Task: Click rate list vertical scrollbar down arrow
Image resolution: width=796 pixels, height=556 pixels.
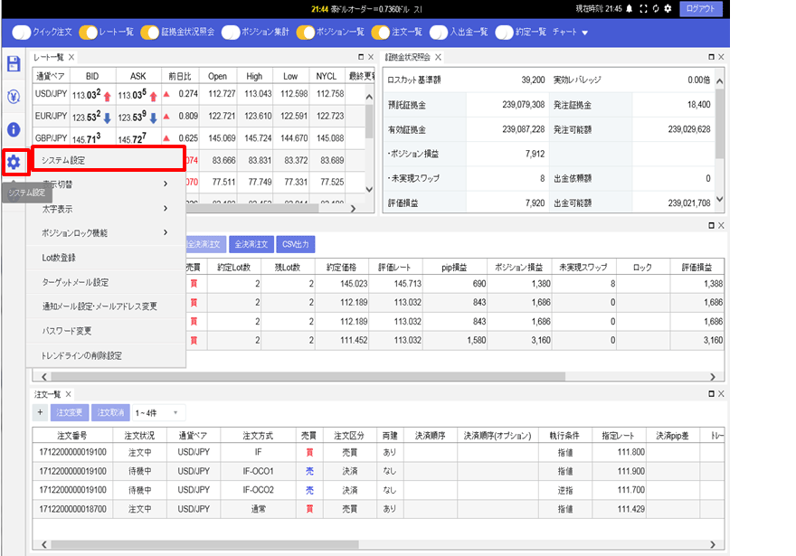Action: pyautogui.click(x=369, y=189)
